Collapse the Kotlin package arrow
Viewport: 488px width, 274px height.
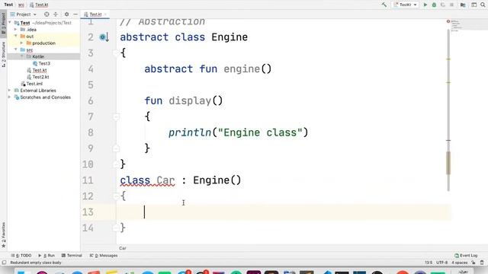22,56
